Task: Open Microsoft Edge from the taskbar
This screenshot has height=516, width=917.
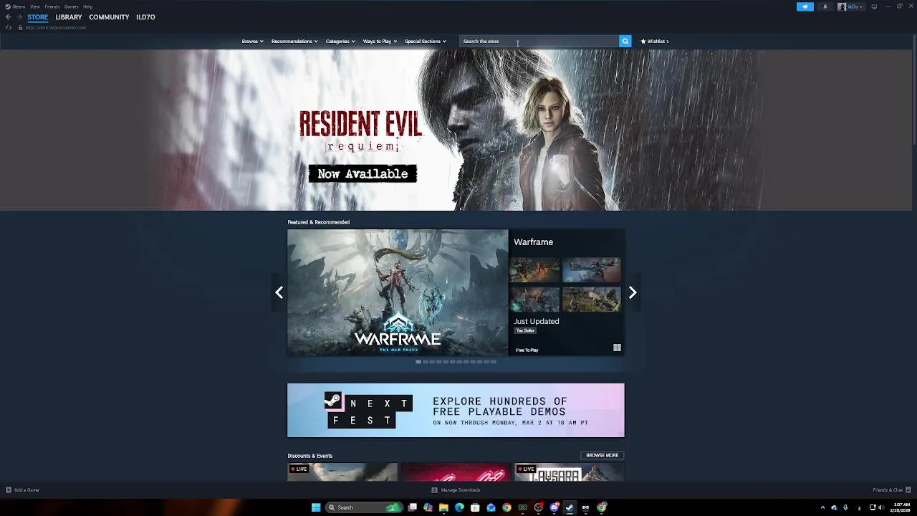Action: 459,507
